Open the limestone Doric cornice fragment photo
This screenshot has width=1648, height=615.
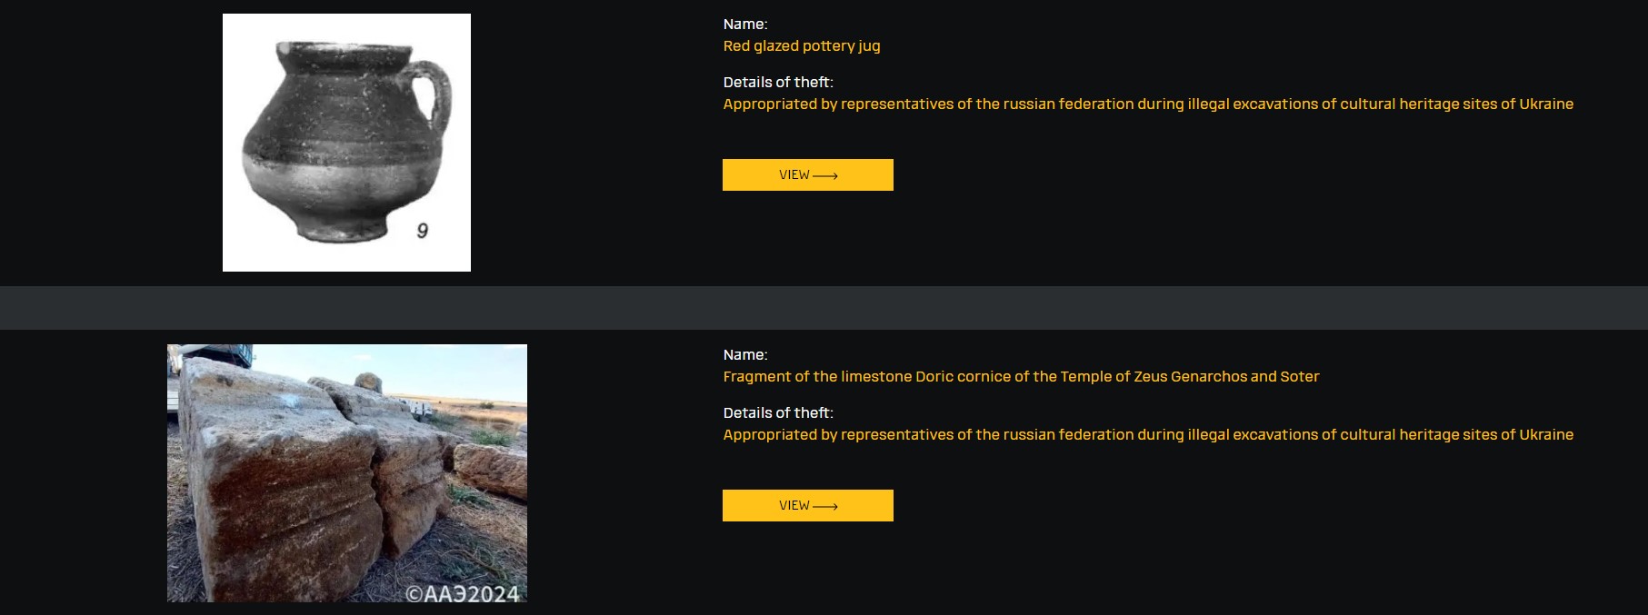[x=347, y=473]
